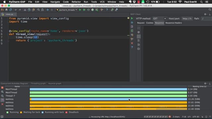The image size is (212, 119).
Task: Click Thread-7 row name
Action: [10, 96]
